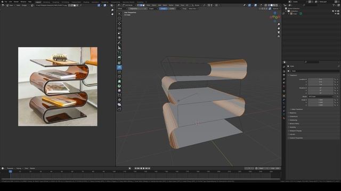341x191 pixels.
Task: Click the viewport pan hand icon
Action: pos(279,28)
